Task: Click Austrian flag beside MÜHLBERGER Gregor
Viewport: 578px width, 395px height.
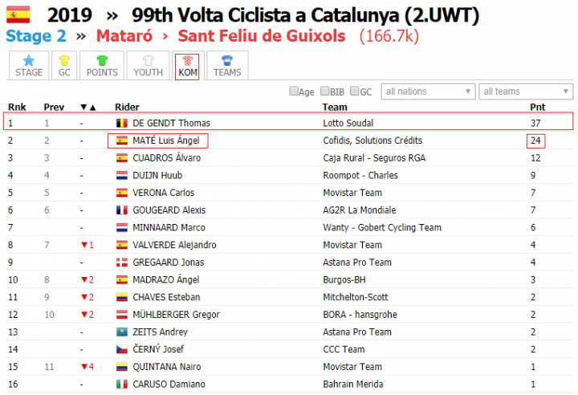Action: (x=122, y=315)
